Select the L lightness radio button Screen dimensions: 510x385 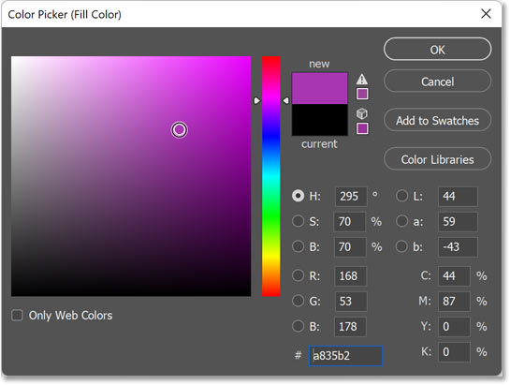coord(401,196)
